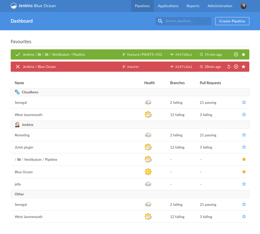This screenshot has width=260, height=234.
Task: Run the Blue Ocean master favourite card
Action: [236, 67]
